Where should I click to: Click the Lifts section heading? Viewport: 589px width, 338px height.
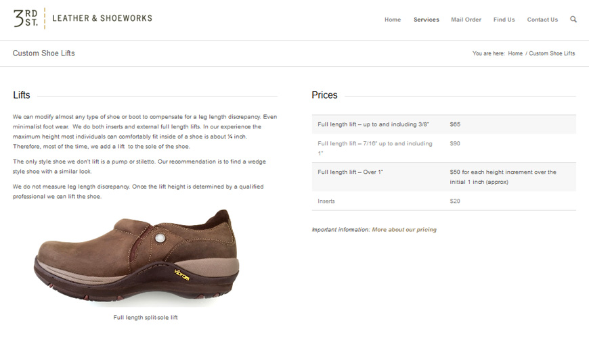coord(22,95)
